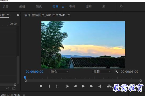The width and height of the screenshot is (145, 96).
Task: Step forward one frame
Action: [91, 86]
